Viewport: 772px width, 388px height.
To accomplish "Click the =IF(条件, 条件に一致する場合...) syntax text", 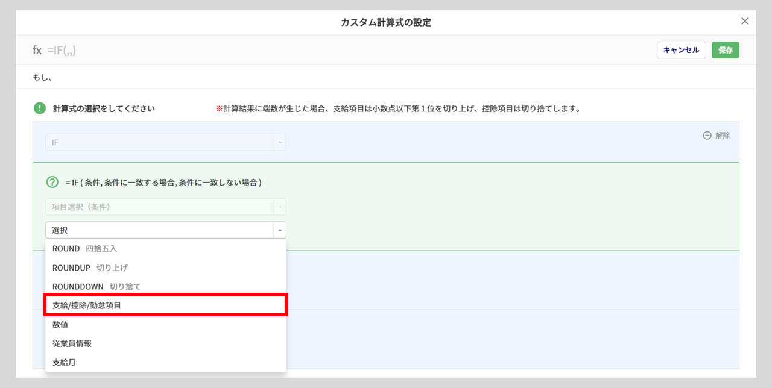I will [x=163, y=182].
